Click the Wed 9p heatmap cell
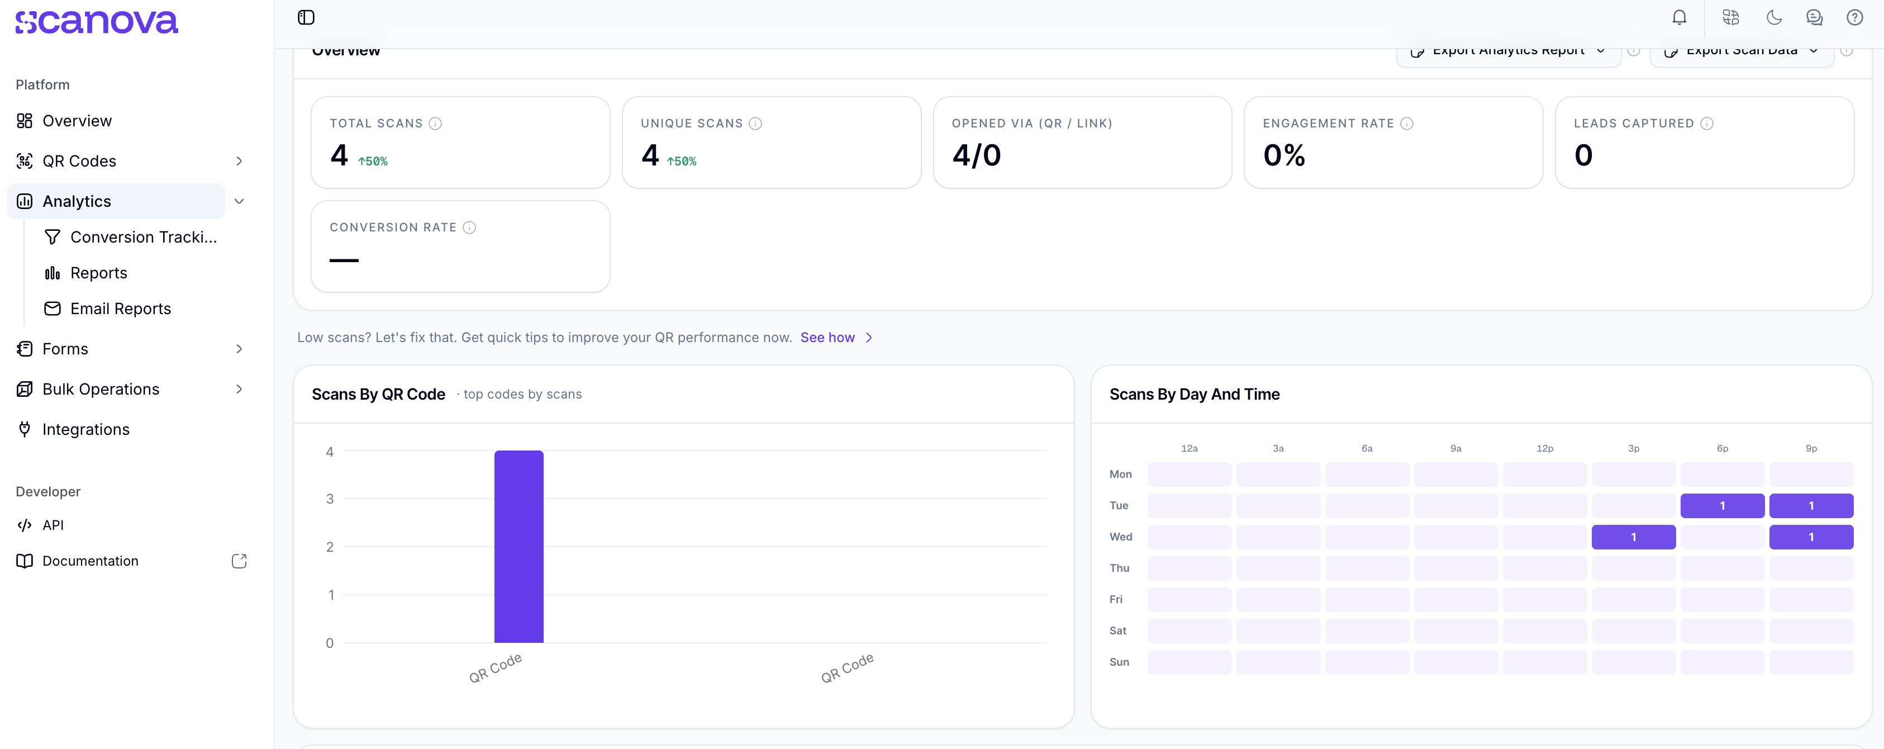Viewport: 1884px width, 749px height. pyautogui.click(x=1811, y=537)
